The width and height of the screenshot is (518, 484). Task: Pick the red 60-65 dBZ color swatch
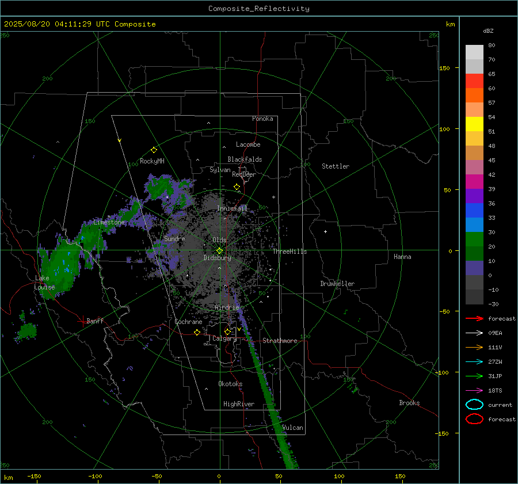(x=474, y=81)
